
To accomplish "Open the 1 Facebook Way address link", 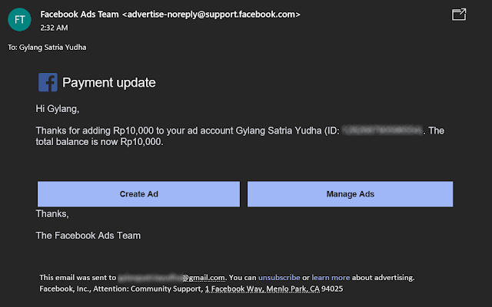I will pyautogui.click(x=262, y=289).
